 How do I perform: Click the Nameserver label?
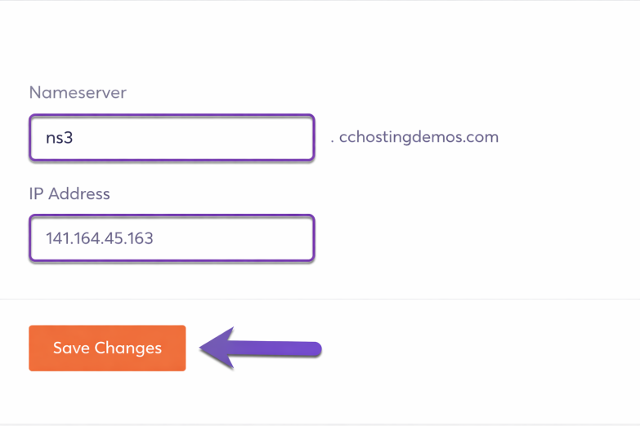(78, 93)
